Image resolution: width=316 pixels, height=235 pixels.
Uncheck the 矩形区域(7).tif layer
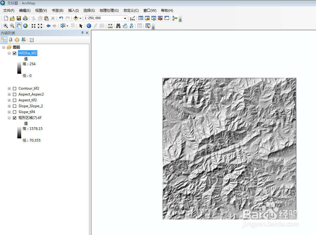[x=14, y=118]
